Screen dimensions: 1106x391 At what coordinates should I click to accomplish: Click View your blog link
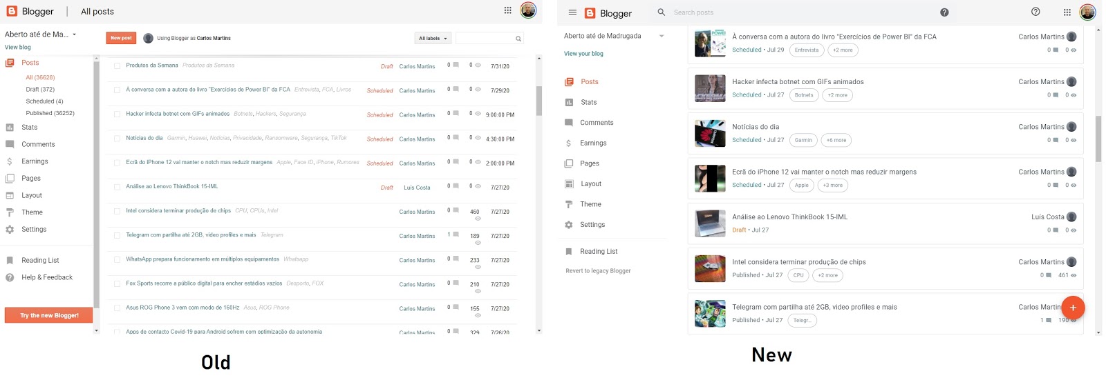[583, 54]
